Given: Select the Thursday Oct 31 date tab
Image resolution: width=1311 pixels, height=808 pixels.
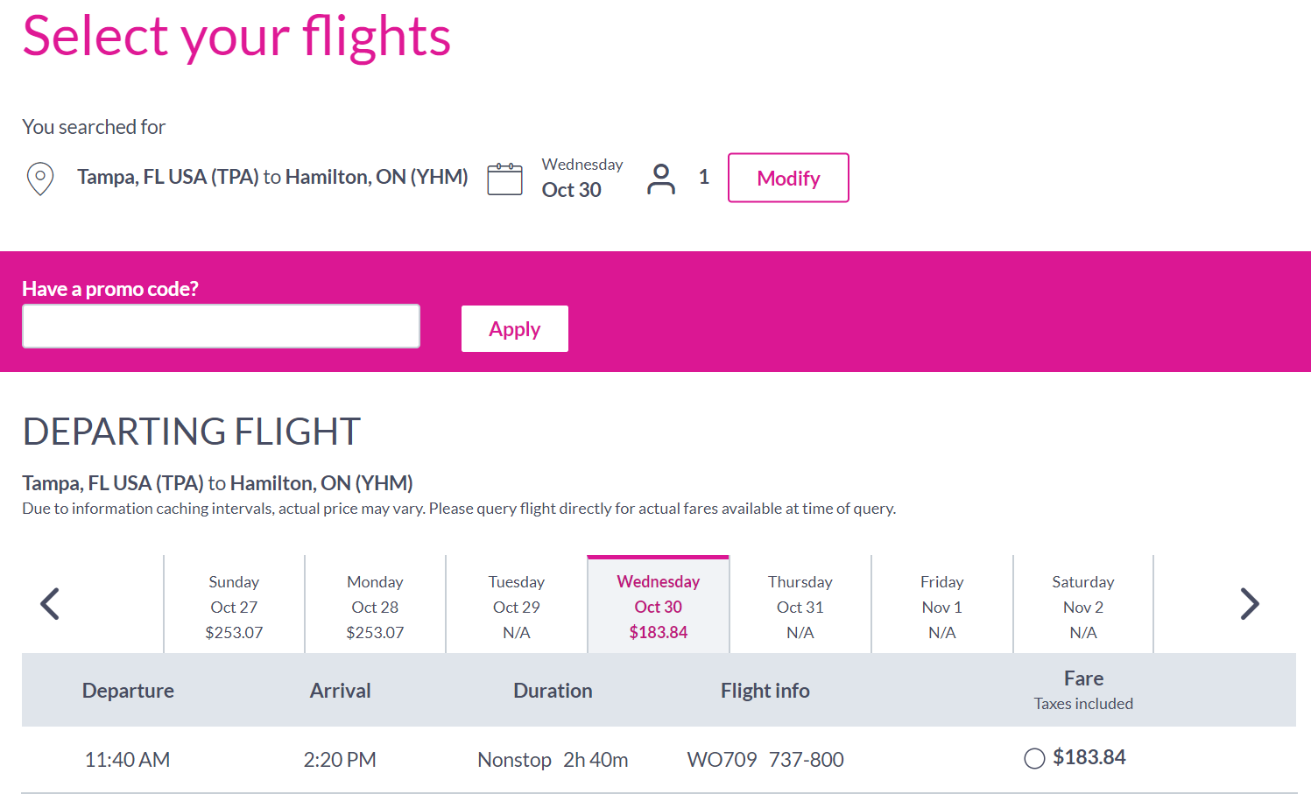Looking at the screenshot, I should pyautogui.click(x=800, y=605).
